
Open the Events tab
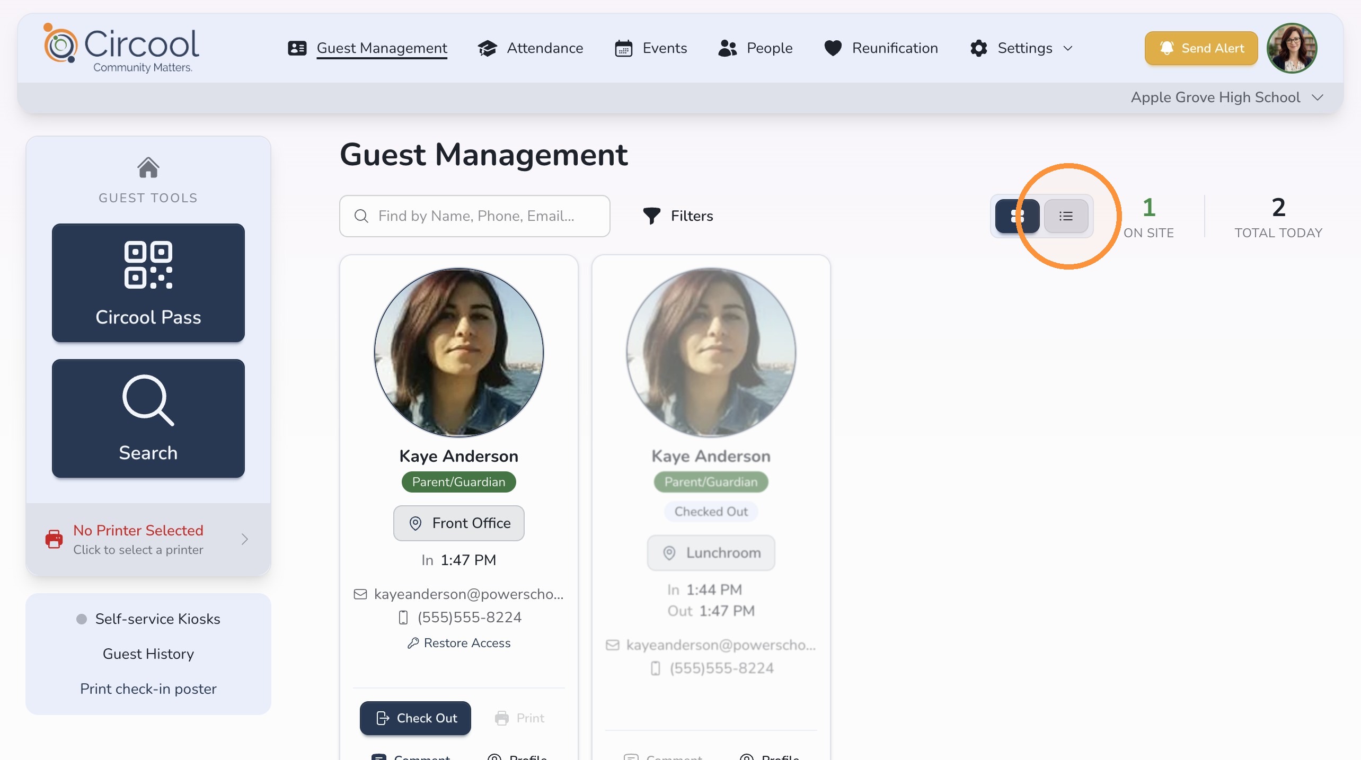(665, 48)
